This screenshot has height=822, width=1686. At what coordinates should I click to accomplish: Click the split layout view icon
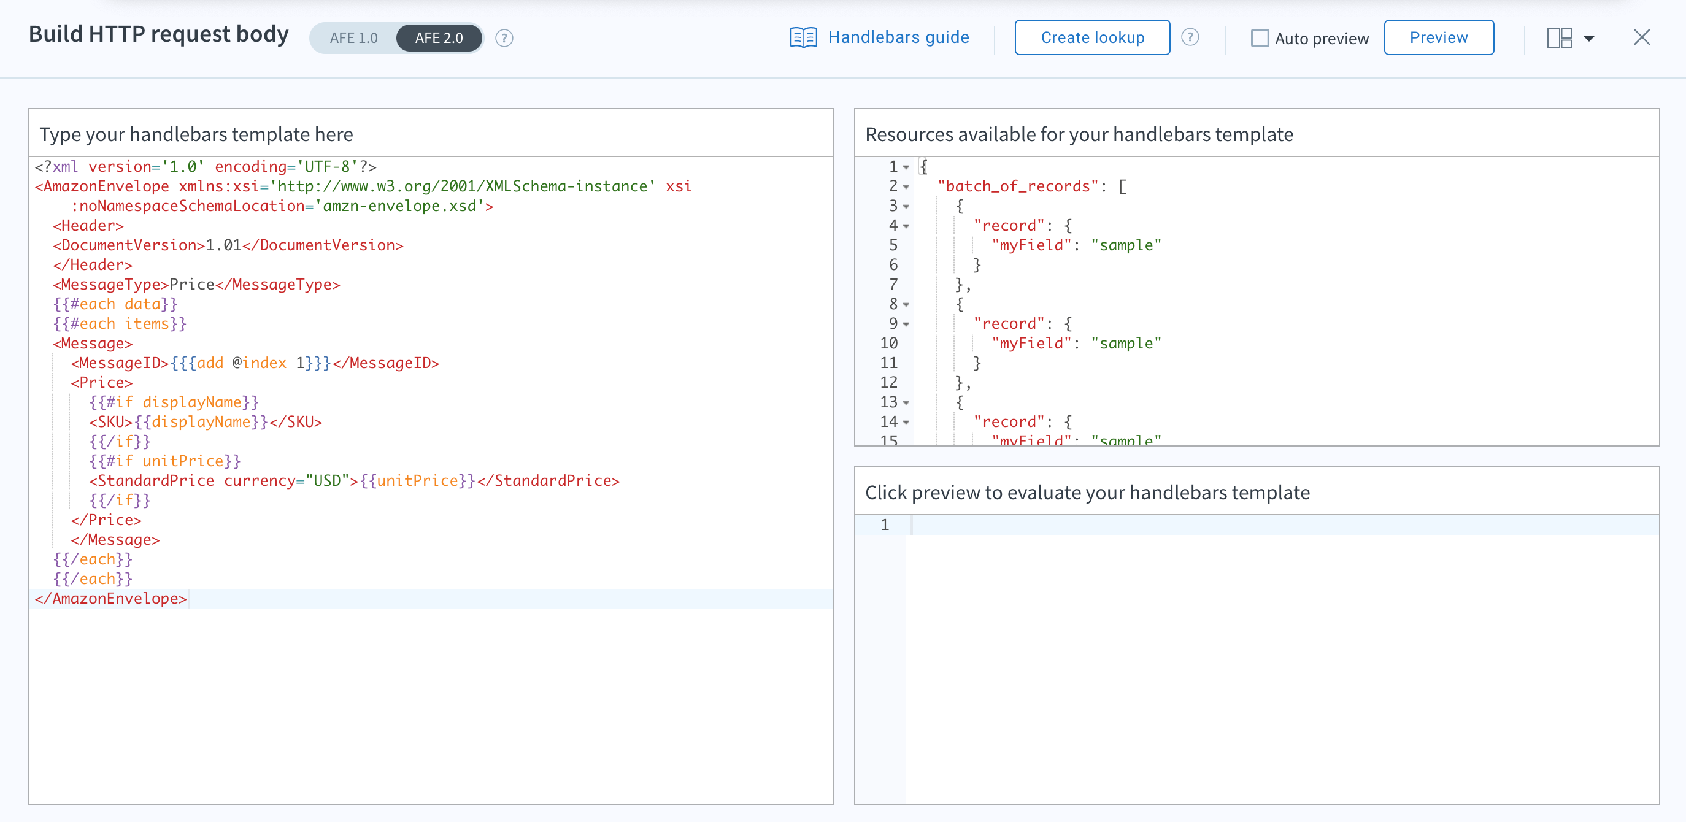click(x=1560, y=38)
